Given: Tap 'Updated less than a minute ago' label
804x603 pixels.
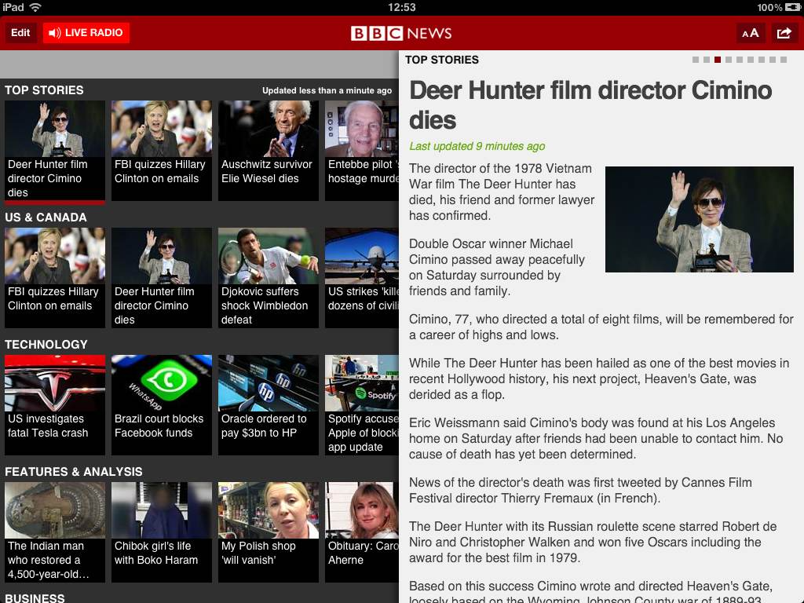Looking at the screenshot, I should (x=327, y=90).
